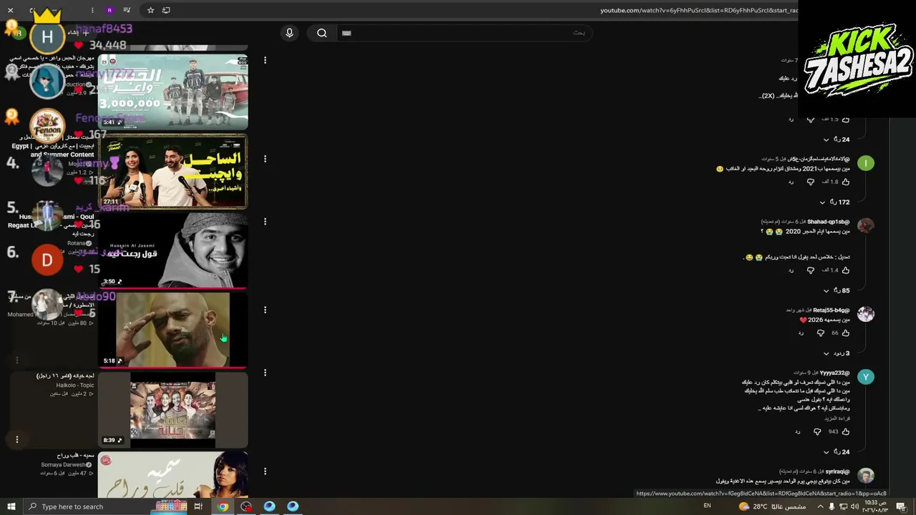Image resolution: width=916 pixels, height=515 pixels.
Task: Open Task View from the taskbar
Action: (x=198, y=506)
